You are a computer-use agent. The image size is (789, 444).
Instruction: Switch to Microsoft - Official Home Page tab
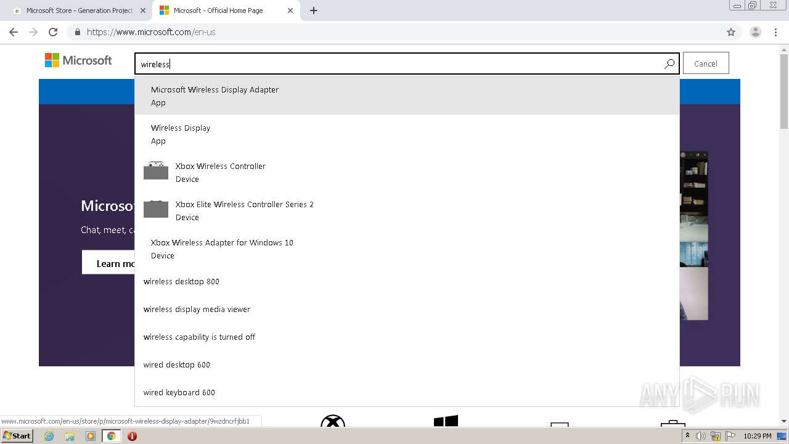pos(226,10)
